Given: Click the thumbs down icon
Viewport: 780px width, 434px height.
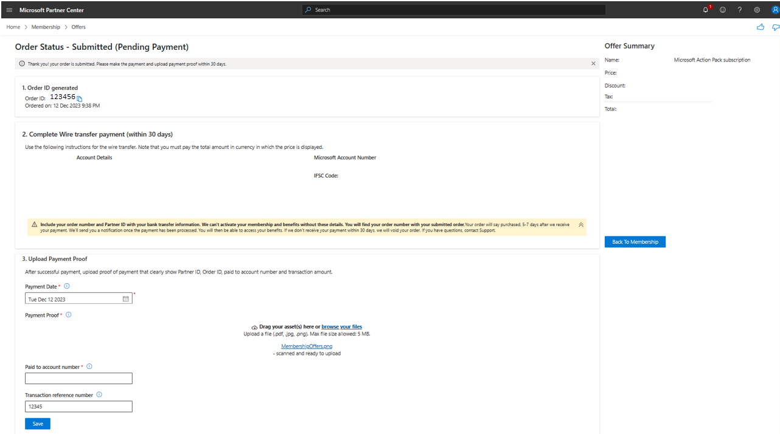Looking at the screenshot, I should coord(776,27).
